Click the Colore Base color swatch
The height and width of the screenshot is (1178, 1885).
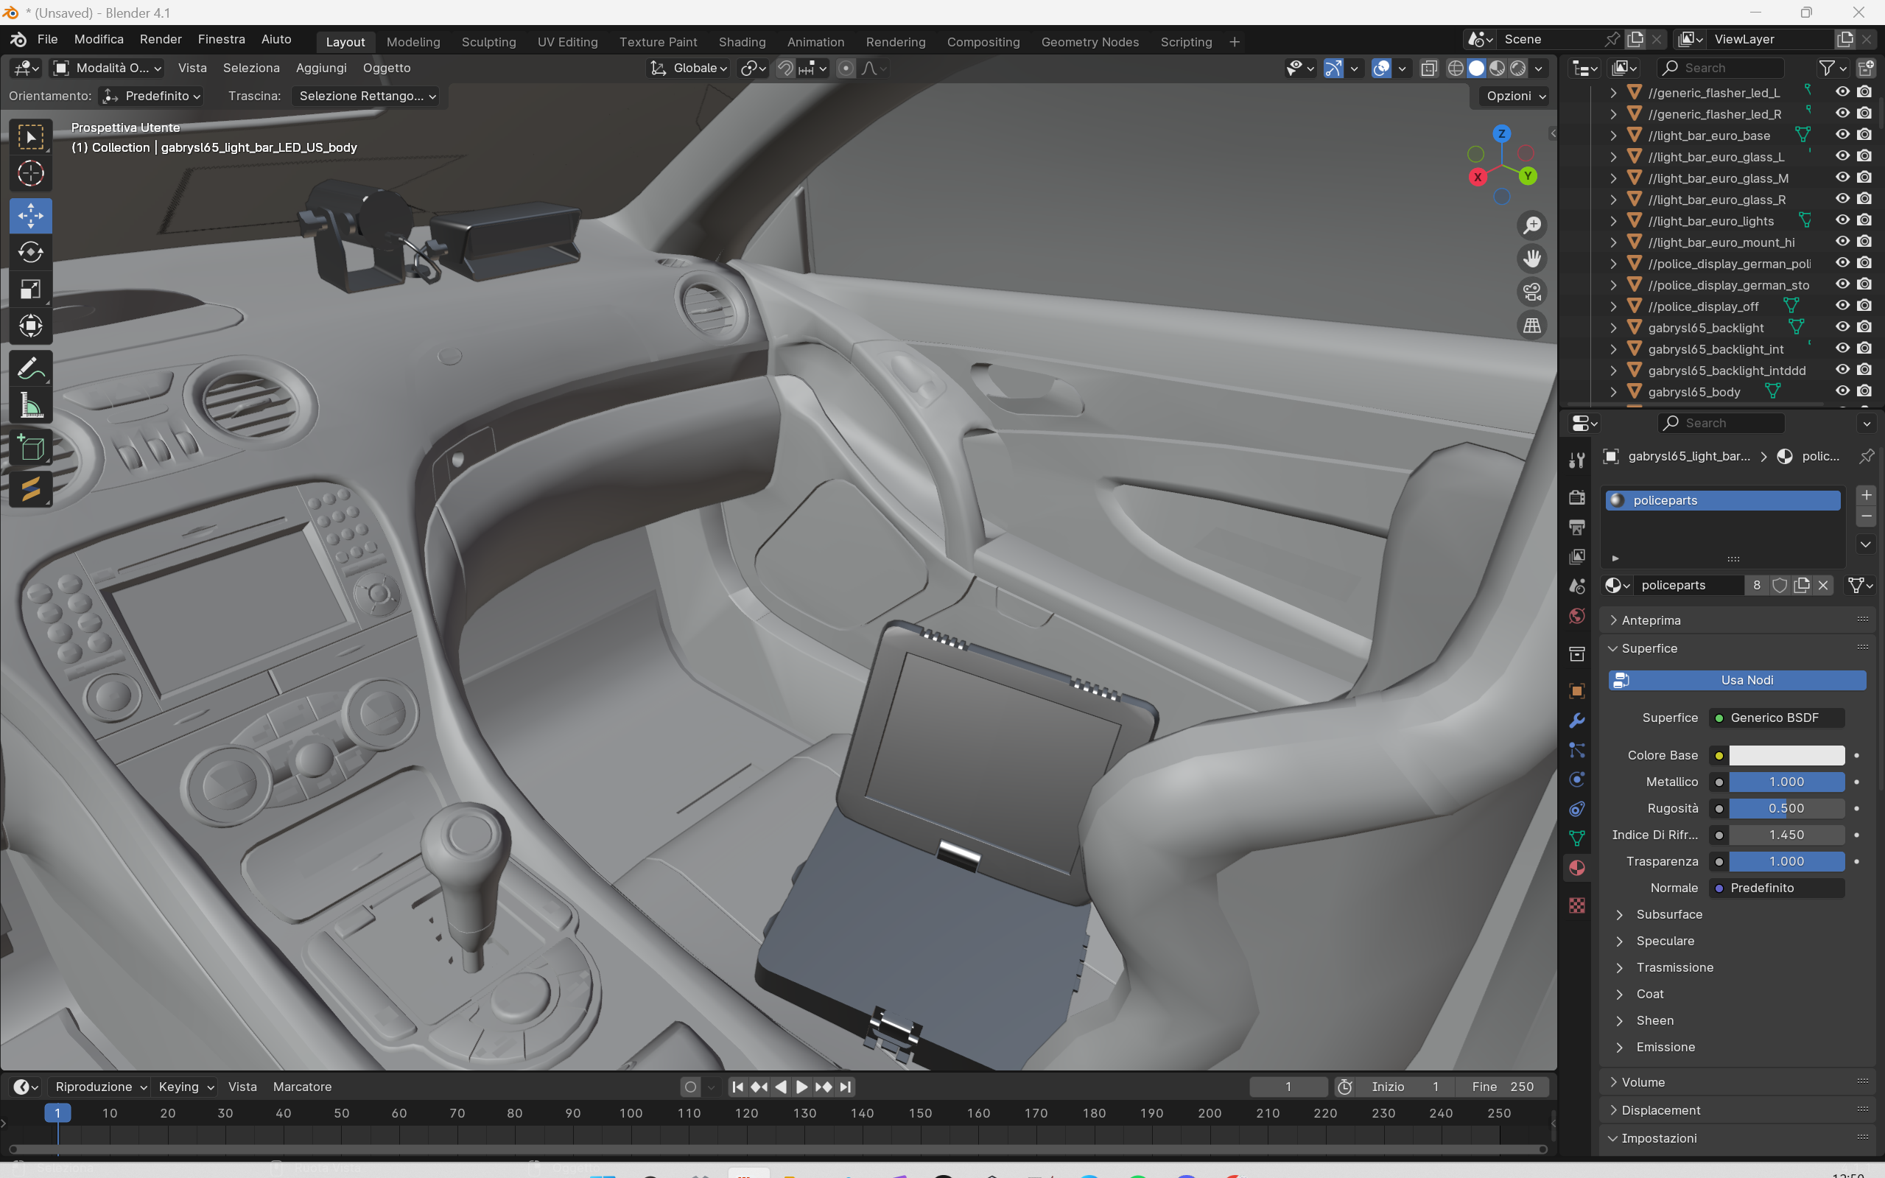(x=1786, y=755)
